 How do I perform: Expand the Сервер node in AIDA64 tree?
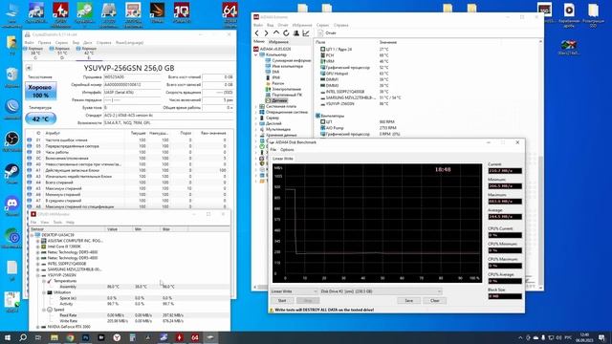pyautogui.click(x=256, y=118)
